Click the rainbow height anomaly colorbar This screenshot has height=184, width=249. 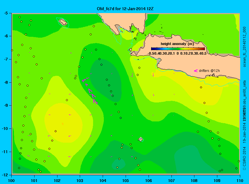tap(178, 49)
